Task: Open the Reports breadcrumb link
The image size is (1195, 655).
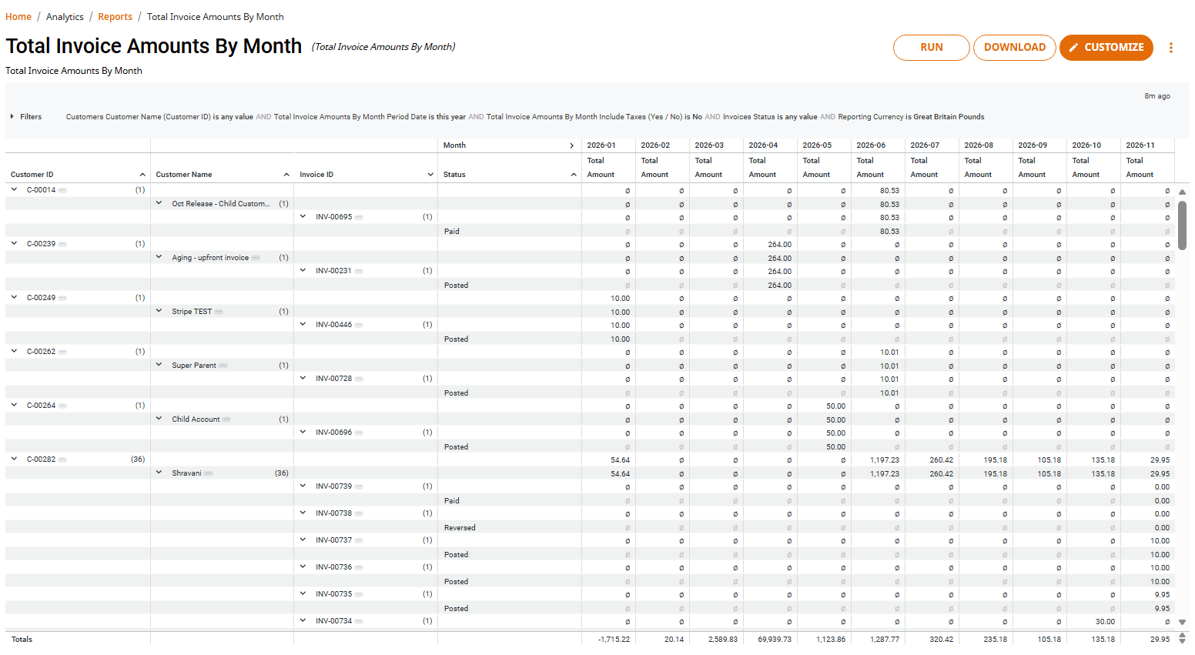Action: [115, 17]
